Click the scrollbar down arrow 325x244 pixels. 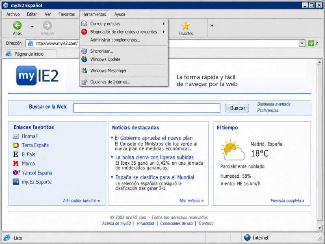(x=319, y=228)
